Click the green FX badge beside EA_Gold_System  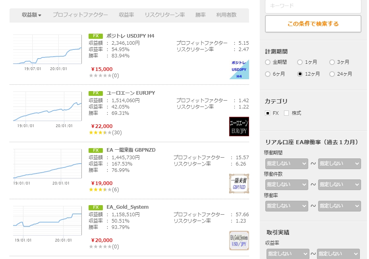click(x=96, y=207)
